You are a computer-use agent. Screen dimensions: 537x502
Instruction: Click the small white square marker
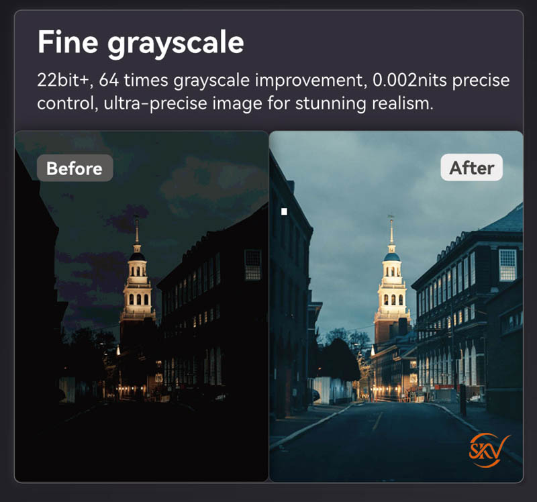coord(284,212)
